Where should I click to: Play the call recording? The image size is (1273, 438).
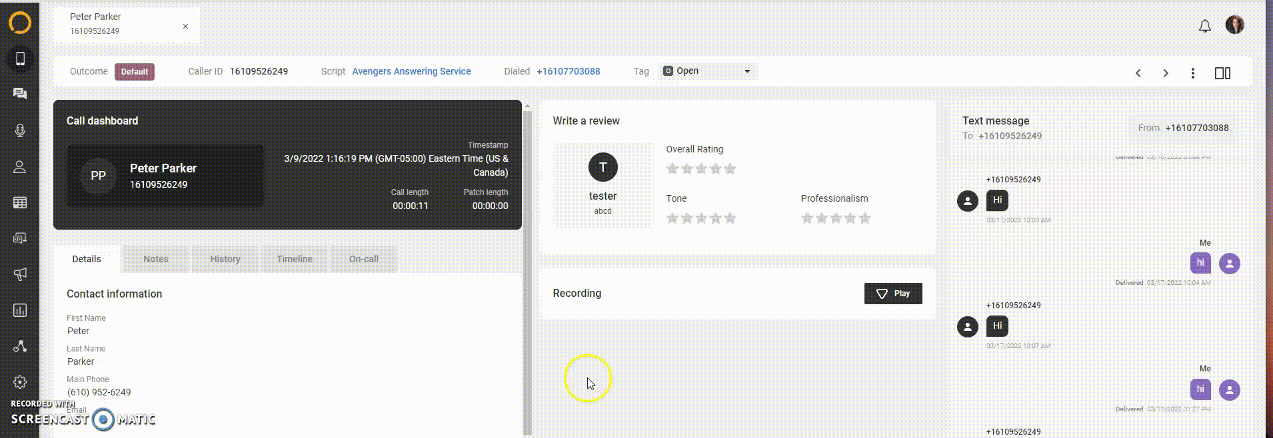892,294
